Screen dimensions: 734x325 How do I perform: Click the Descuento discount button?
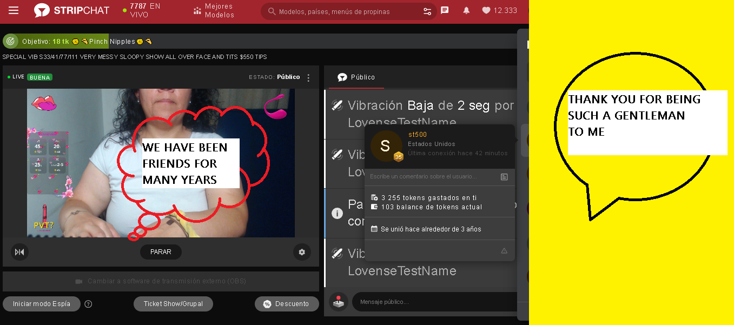[286, 304]
